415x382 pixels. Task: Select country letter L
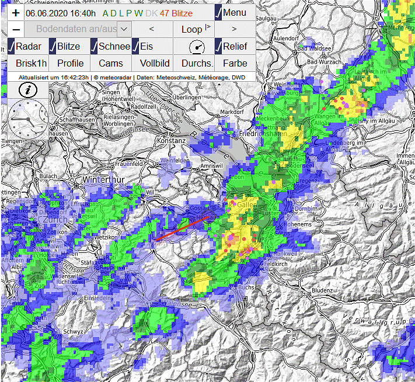(x=121, y=13)
